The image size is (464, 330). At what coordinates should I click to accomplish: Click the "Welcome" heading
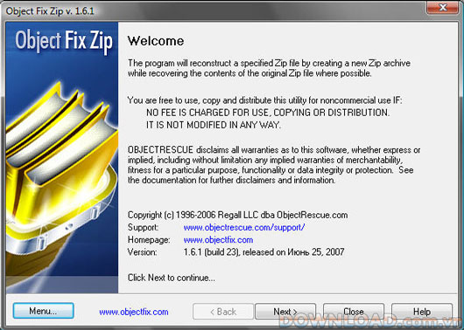[156, 41]
